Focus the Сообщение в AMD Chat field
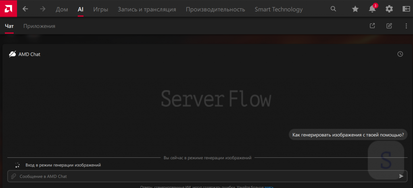The image size is (413, 188). [x=207, y=176]
